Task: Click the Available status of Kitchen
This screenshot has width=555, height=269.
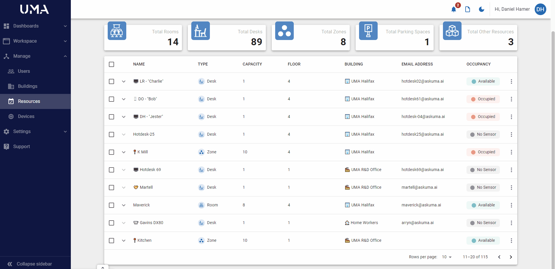Action: (x=483, y=241)
